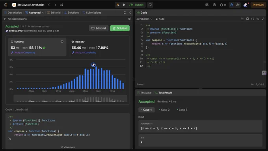Format the code icon
Image resolution: width=268 pixels, height=151 pixels.
click(242, 19)
